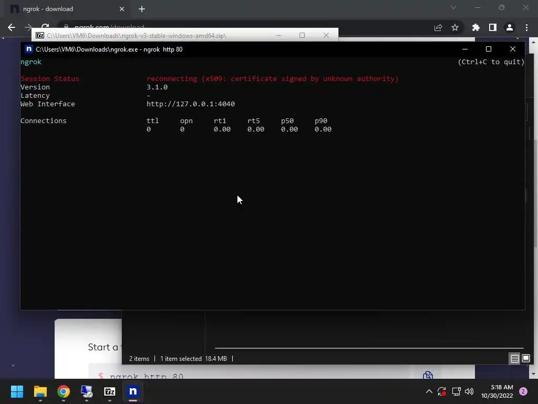Open the clock showing 5:18 AM
The width and height of the screenshot is (538, 404).
point(497,391)
